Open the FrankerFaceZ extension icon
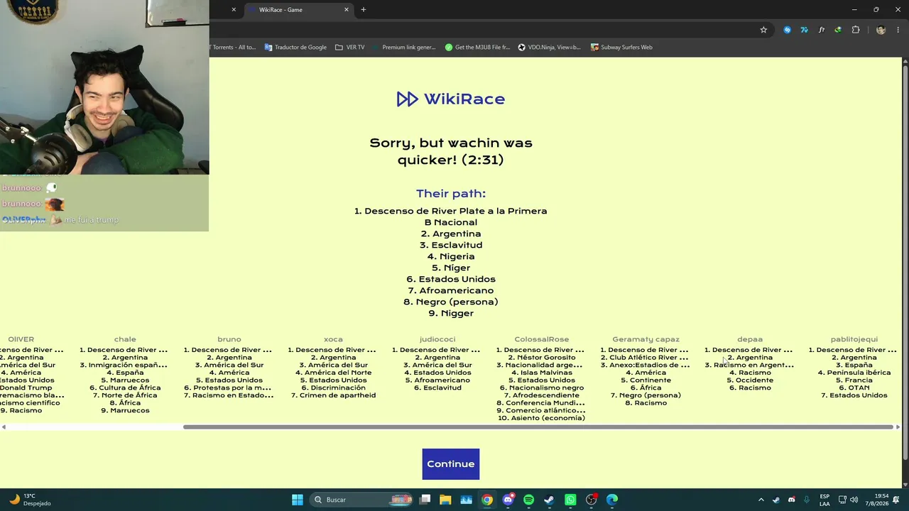Viewport: 909px width, 511px height. coord(821,30)
